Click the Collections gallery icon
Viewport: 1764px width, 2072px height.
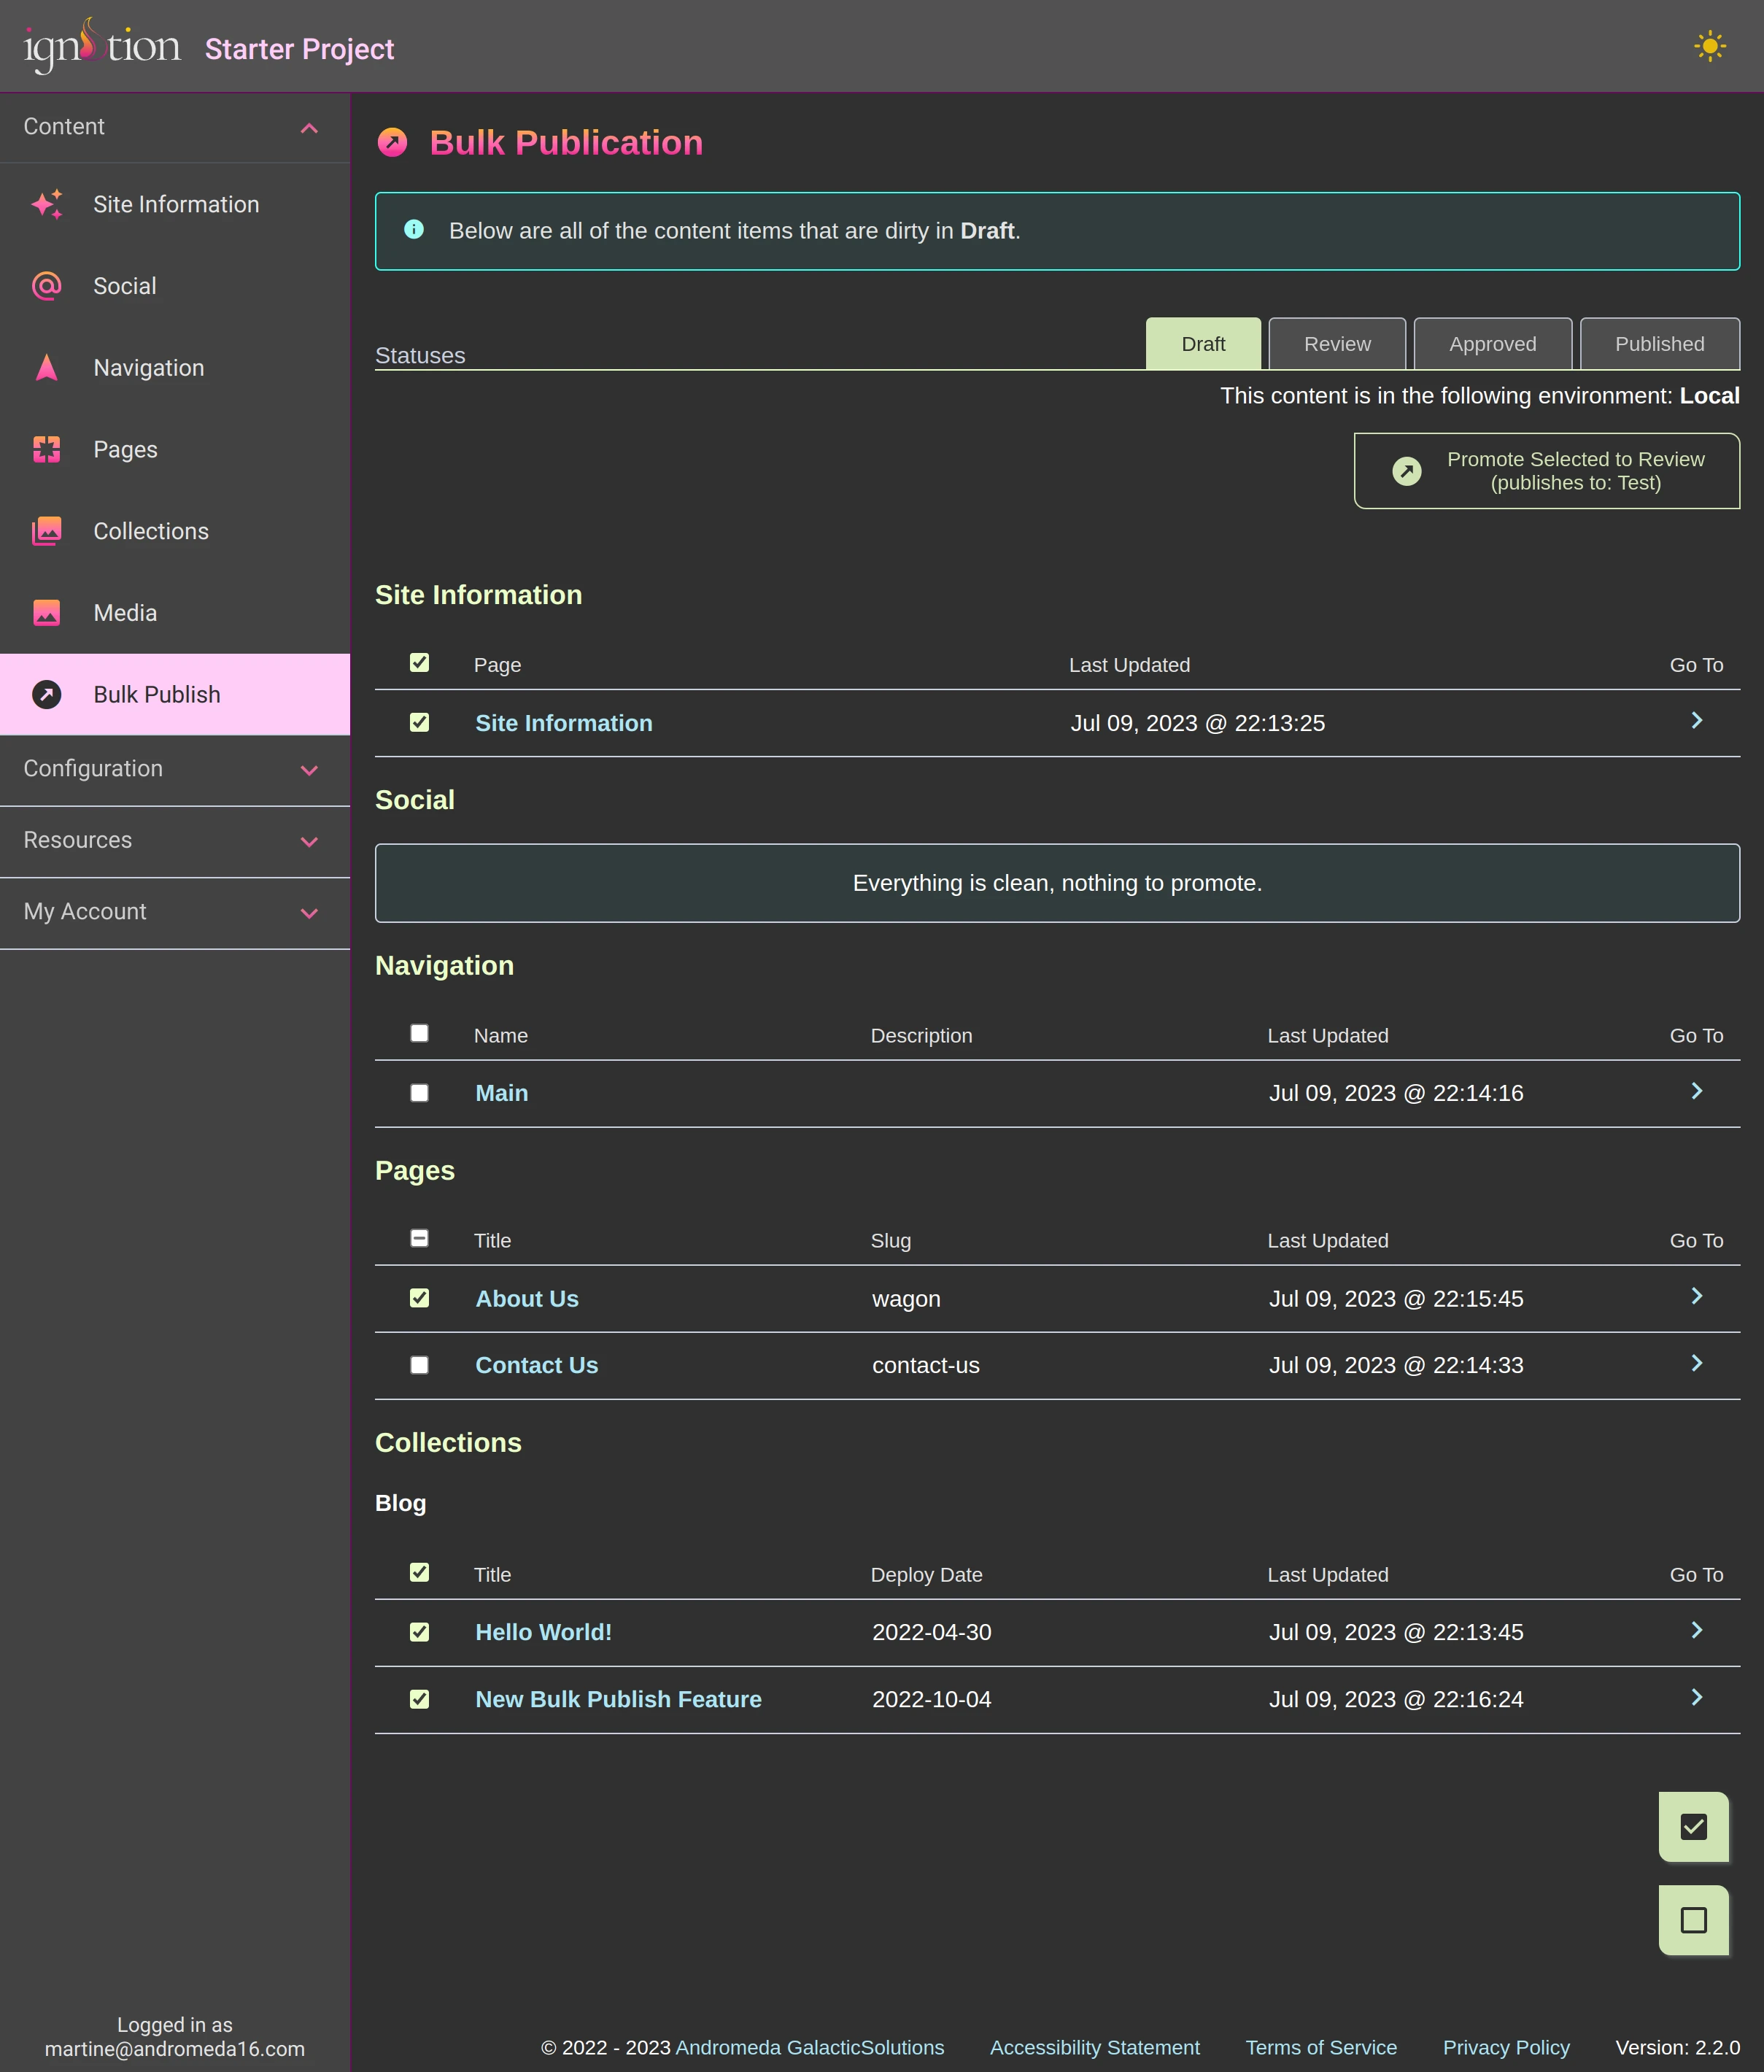pyautogui.click(x=47, y=531)
